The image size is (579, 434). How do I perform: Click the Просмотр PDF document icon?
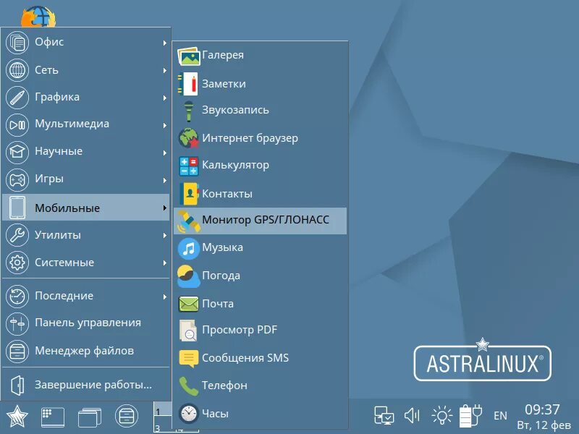(188, 330)
